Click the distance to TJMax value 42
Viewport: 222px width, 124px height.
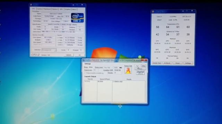click(157, 34)
